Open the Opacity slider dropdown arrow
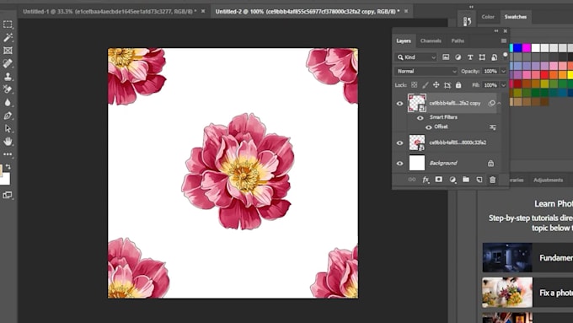573x323 pixels. click(503, 72)
